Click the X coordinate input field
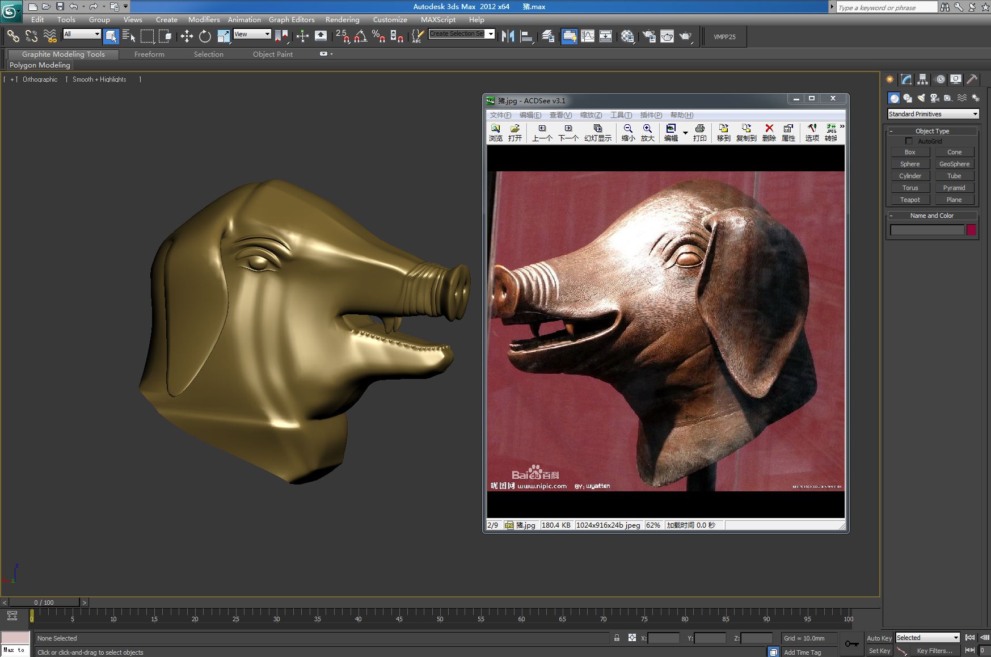The height and width of the screenshot is (657, 991). point(663,638)
